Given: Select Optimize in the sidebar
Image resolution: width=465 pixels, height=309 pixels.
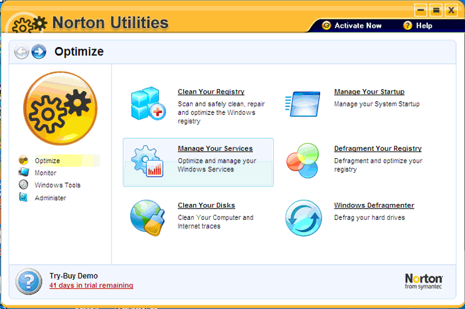Looking at the screenshot, I should click(47, 161).
